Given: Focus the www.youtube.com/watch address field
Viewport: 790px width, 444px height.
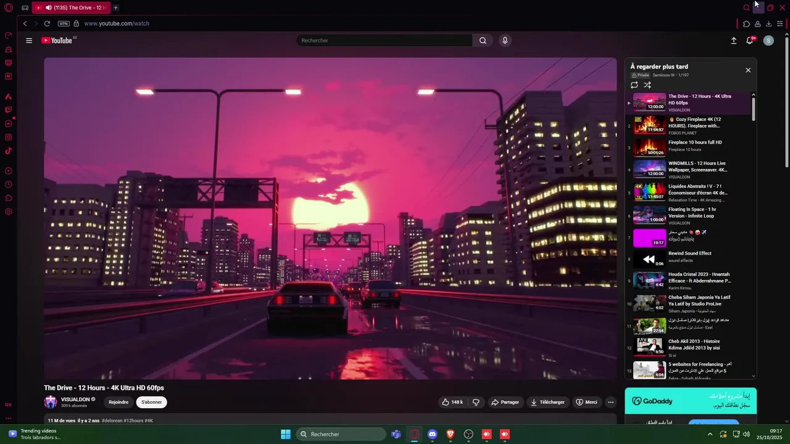Looking at the screenshot, I should point(117,23).
